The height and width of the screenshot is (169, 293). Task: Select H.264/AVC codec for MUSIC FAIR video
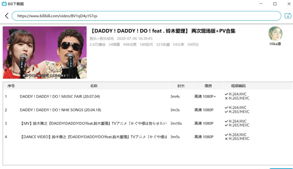(x=236, y=94)
